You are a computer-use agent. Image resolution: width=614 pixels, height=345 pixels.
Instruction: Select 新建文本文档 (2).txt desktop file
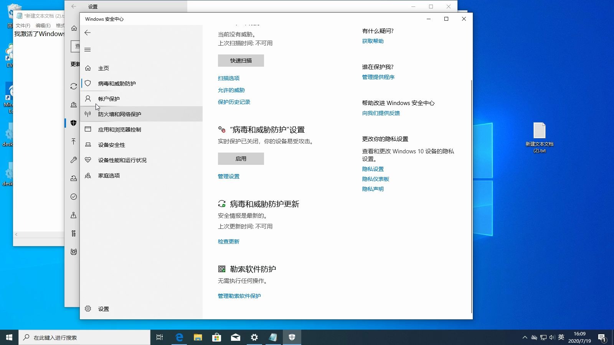pyautogui.click(x=540, y=138)
